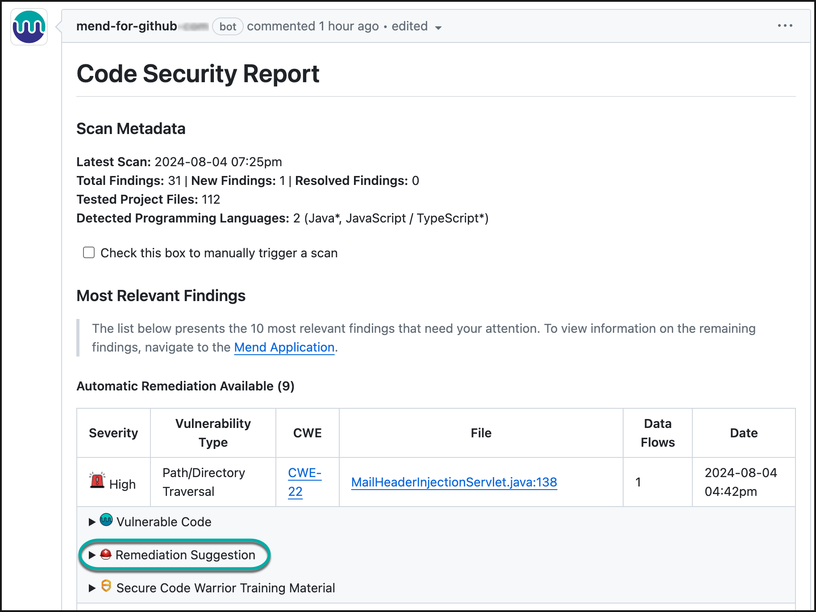This screenshot has height=612, width=816.
Task: Expand the Vulnerable Code section
Action: 92,522
